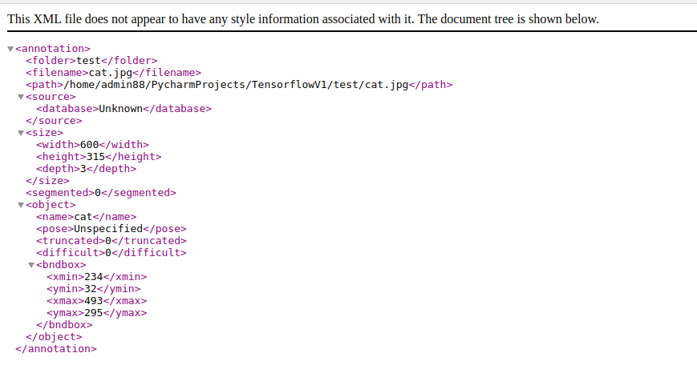Collapse the source element triangle
The width and height of the screenshot is (697, 373).
(21, 97)
